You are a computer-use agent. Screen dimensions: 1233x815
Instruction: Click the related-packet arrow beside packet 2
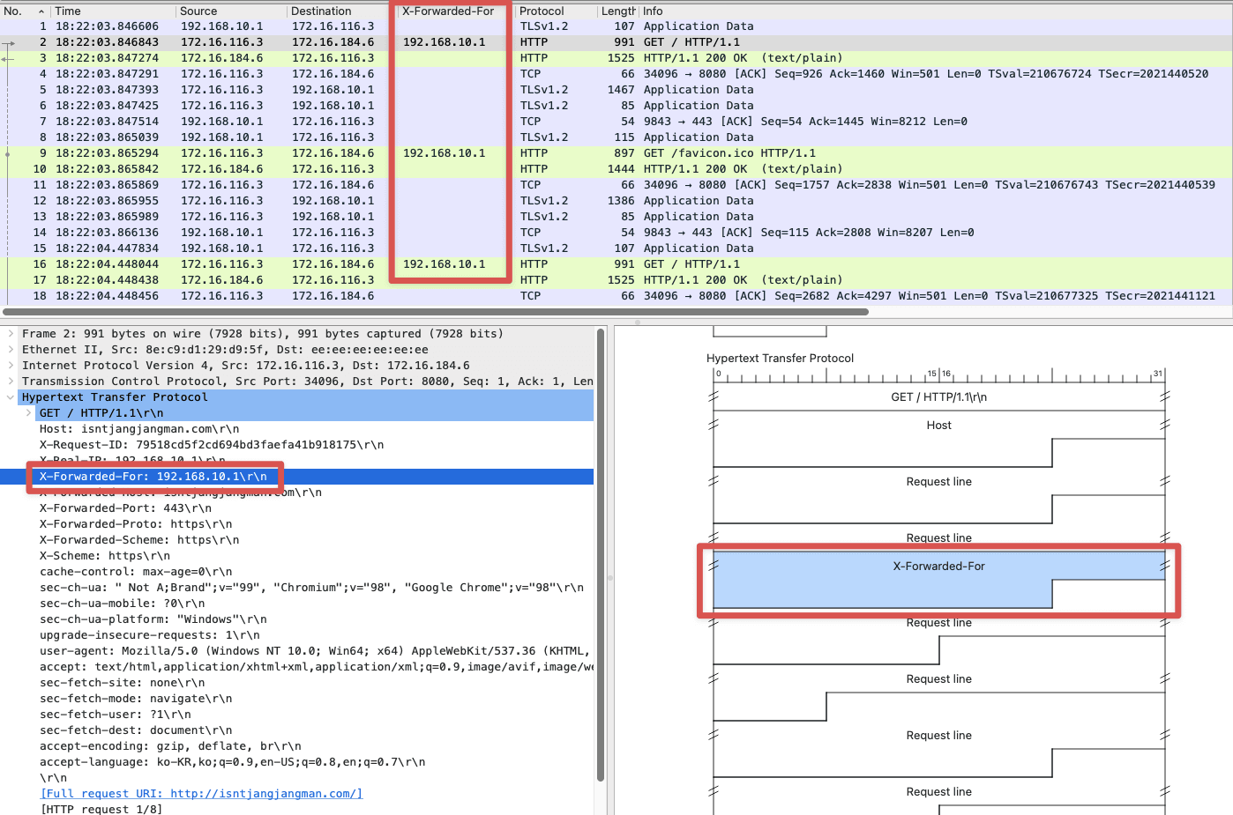click(x=7, y=41)
